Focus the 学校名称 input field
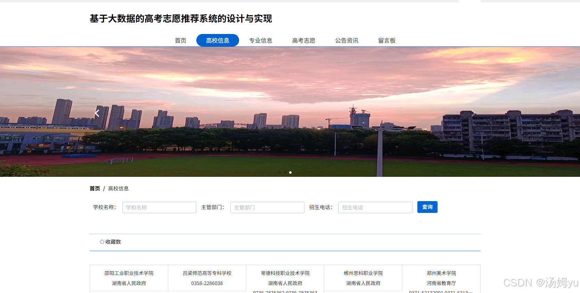580x293 pixels. [x=159, y=207]
